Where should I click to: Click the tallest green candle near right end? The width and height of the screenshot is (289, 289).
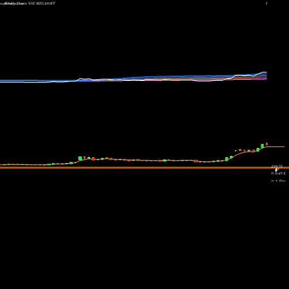coord(262,146)
